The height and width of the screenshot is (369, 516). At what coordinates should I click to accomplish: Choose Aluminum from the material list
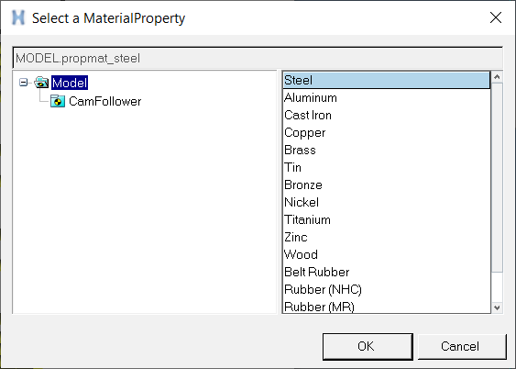387,98
